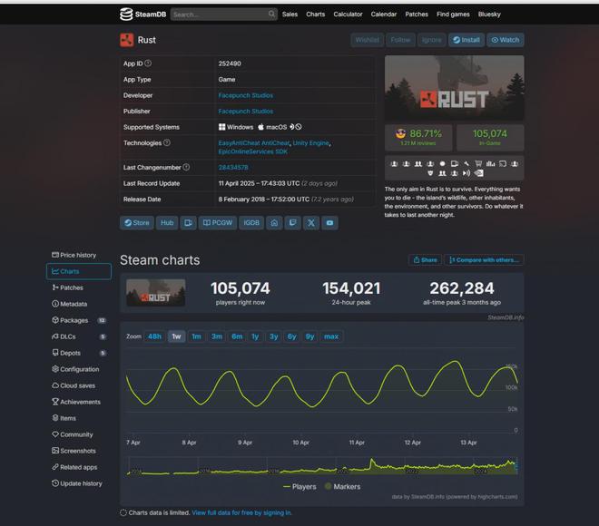Image resolution: width=599 pixels, height=526 pixels.
Task: Open the Charts top navigation item
Action: (x=315, y=15)
